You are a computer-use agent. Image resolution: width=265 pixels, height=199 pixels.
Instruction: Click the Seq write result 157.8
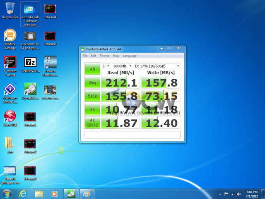click(x=161, y=82)
